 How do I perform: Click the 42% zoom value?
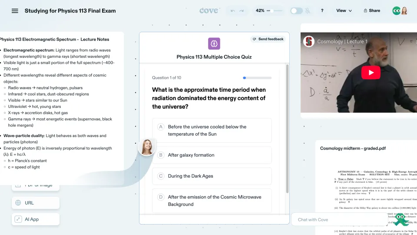(260, 10)
